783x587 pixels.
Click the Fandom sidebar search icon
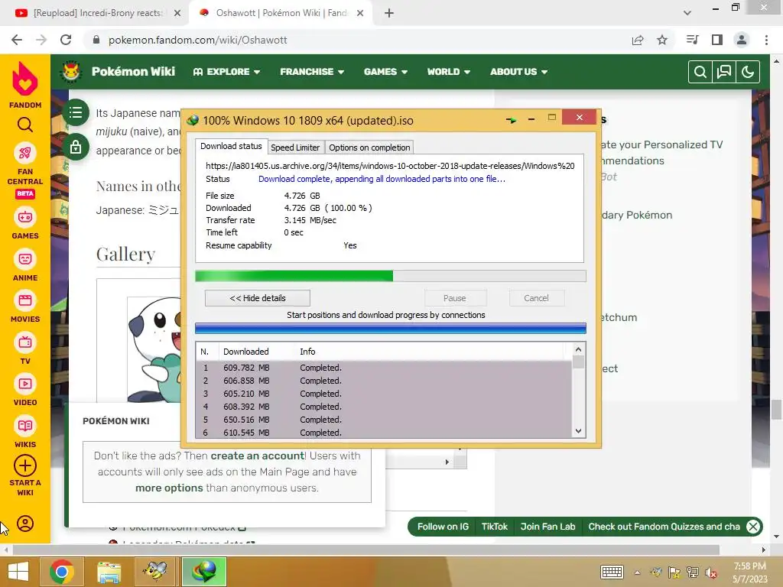tap(25, 125)
